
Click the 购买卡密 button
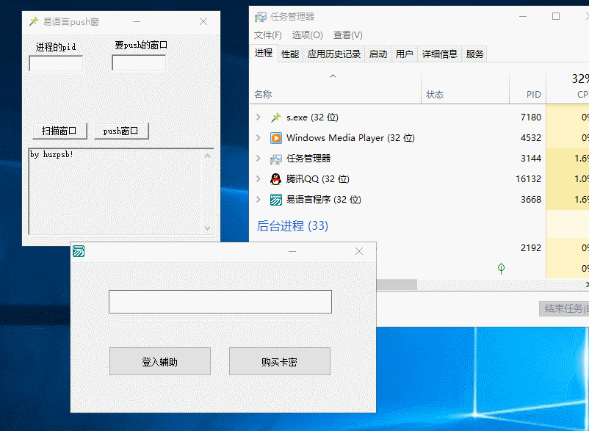280,361
